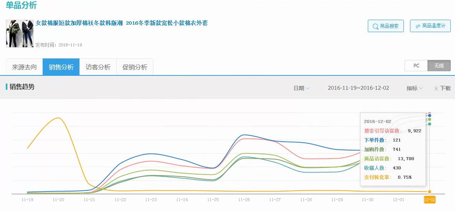Go to the 促销分析 tab
The image size is (455, 212).
point(135,67)
